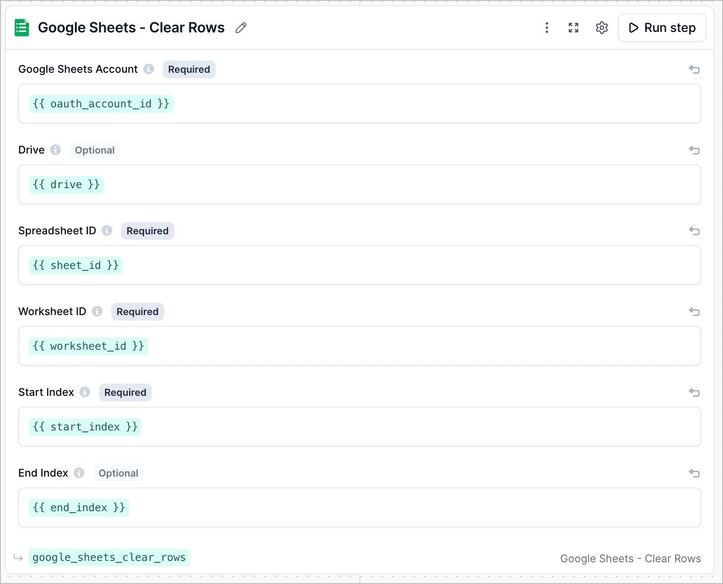View info tooltip for Google Sheets Account
723x584 pixels.
coord(149,69)
